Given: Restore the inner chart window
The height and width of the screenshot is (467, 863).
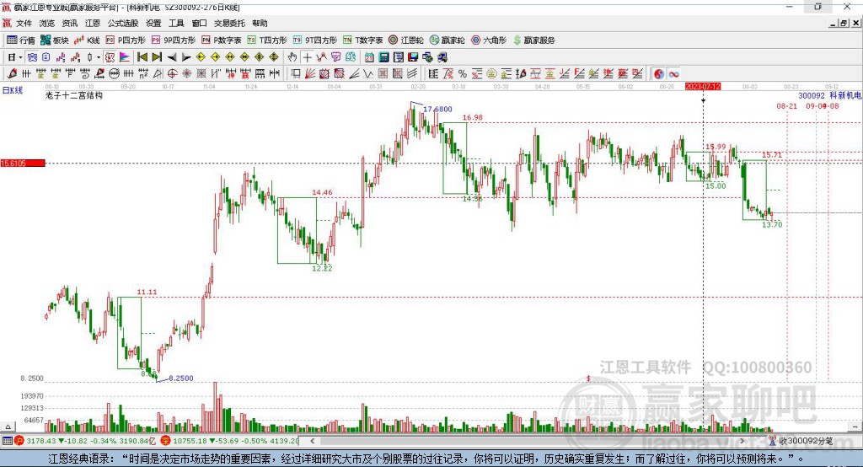Looking at the screenshot, I should pyautogui.click(x=844, y=23).
